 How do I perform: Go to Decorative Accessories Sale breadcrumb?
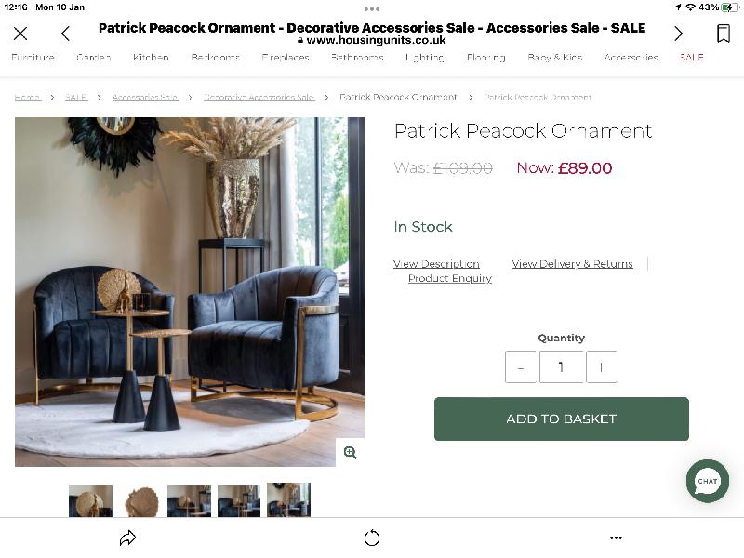pyautogui.click(x=259, y=98)
